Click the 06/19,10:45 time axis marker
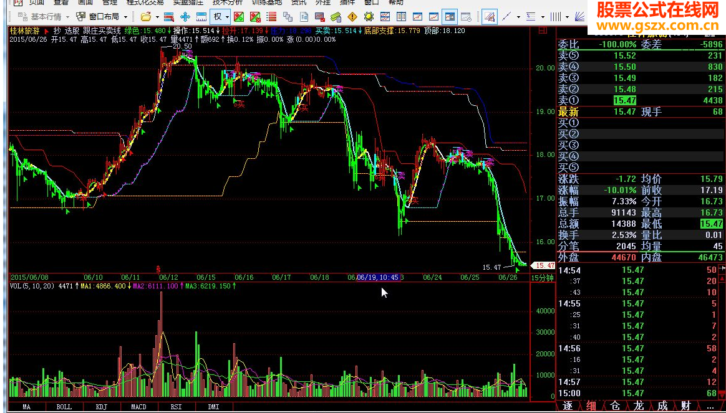 [x=378, y=277]
